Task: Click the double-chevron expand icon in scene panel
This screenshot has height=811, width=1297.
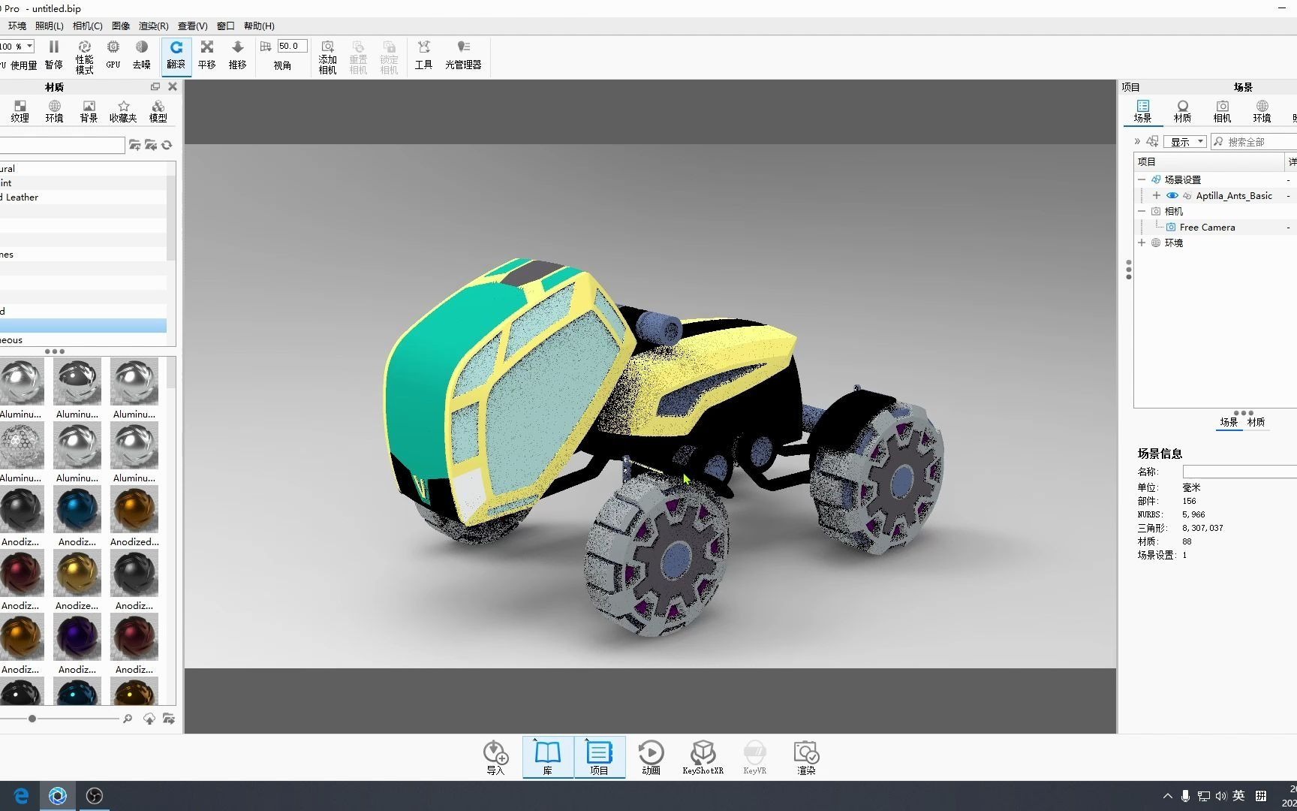Action: point(1137,142)
